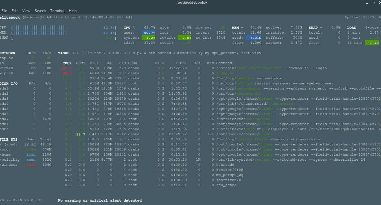Open the Terminal menu
This screenshot has width=381, height=205.
click(x=57, y=11)
